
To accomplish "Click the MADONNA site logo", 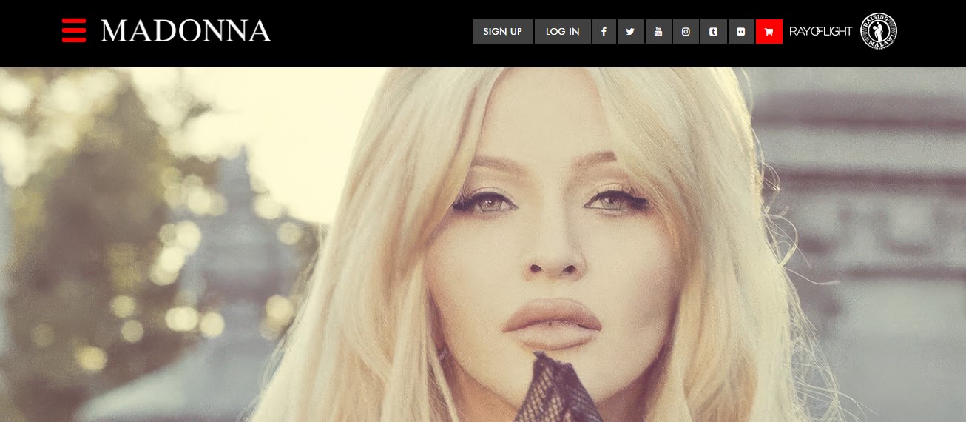I will tap(186, 31).
